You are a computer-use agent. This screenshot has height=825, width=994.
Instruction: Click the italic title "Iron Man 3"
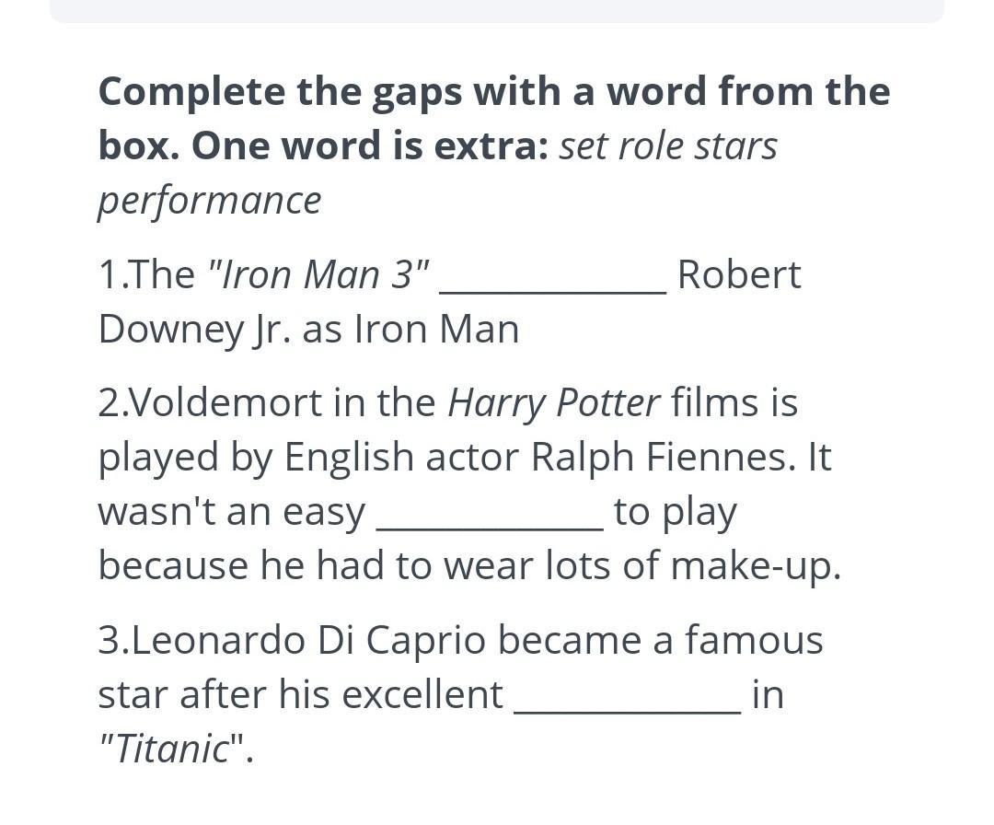318,274
